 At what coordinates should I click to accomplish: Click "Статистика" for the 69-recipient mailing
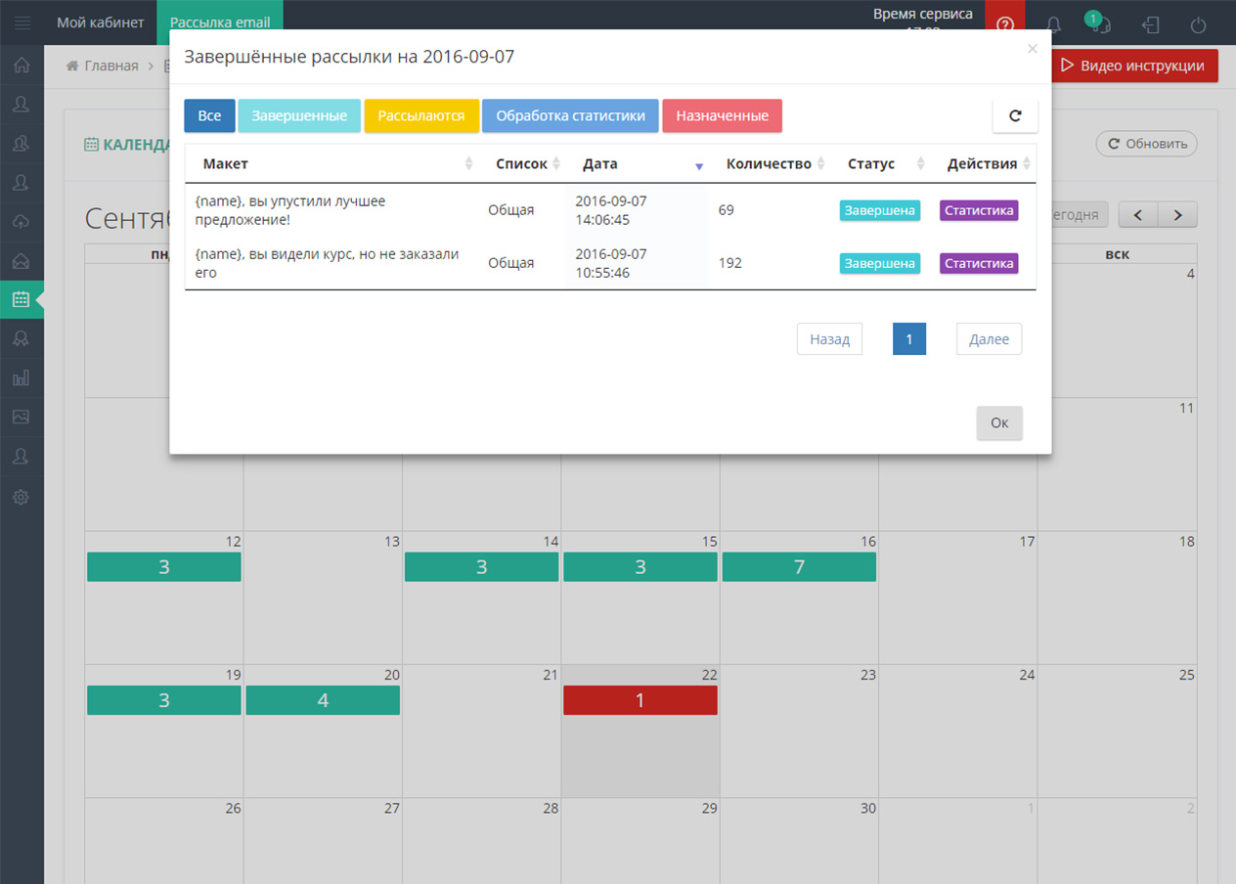(x=979, y=210)
